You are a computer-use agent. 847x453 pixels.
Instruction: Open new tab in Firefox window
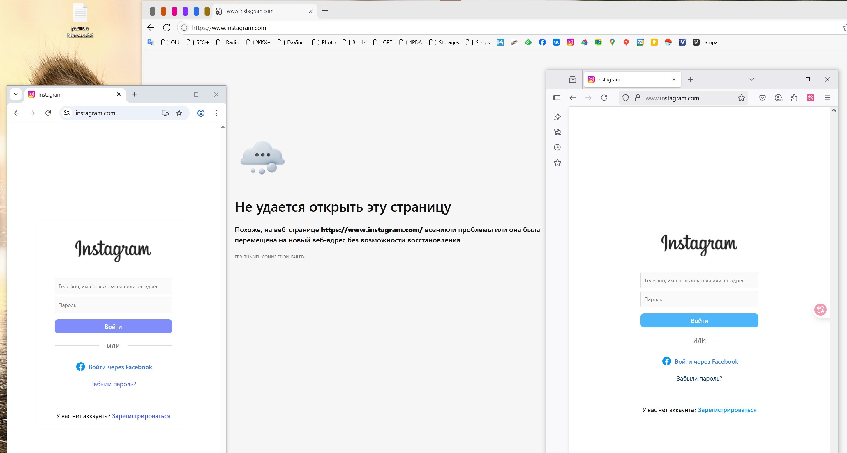[x=690, y=79]
